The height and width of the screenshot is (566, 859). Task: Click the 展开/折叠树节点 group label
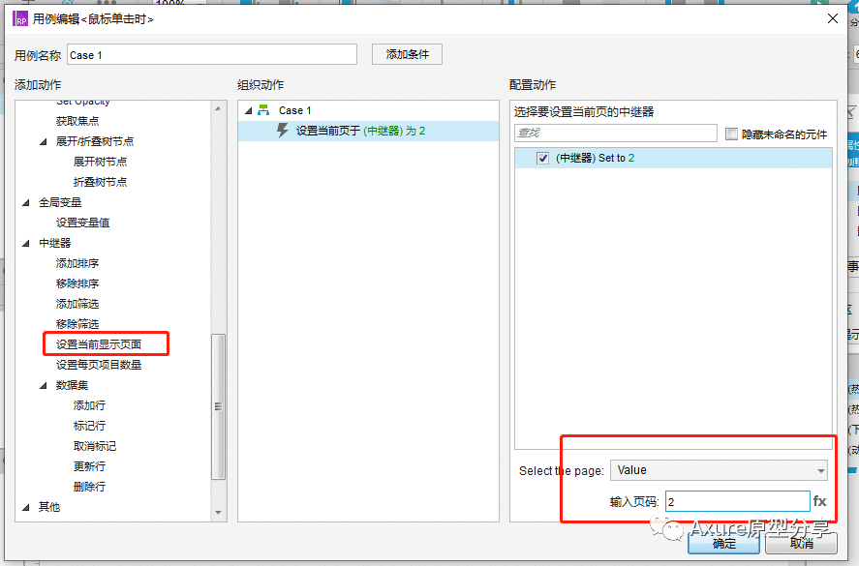pos(95,141)
